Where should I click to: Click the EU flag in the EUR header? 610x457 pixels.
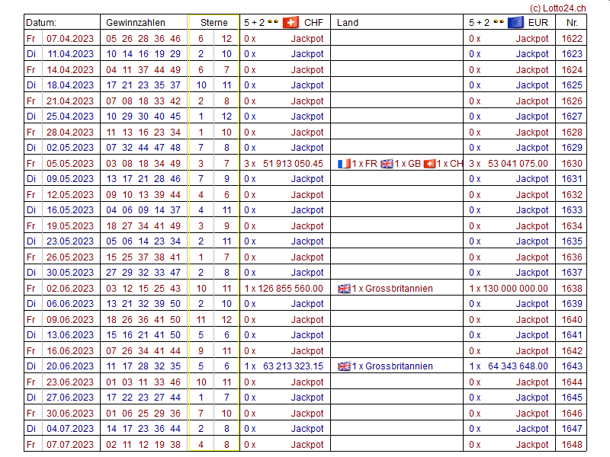[x=515, y=23]
